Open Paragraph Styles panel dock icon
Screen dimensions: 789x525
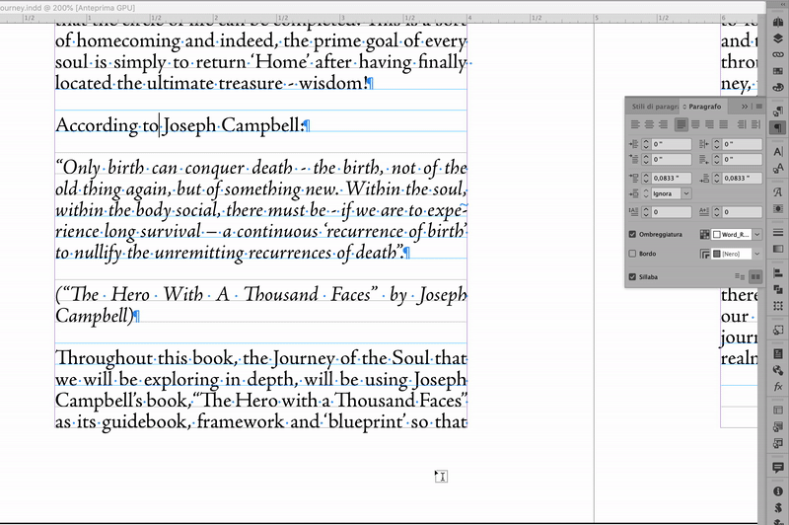click(x=778, y=112)
